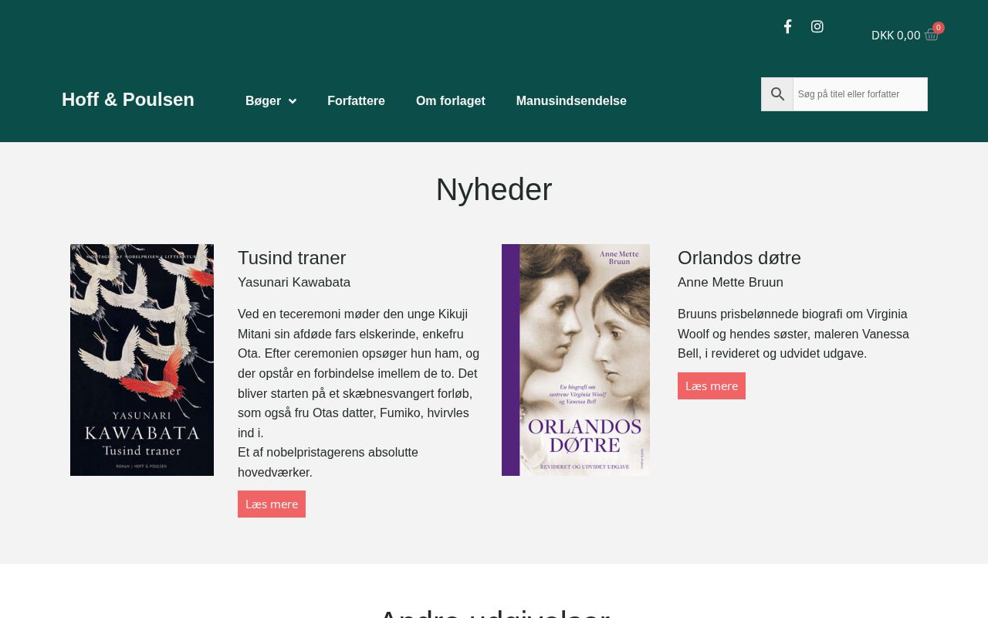988x618 pixels.
Task: Click the magnifying glass search icon
Action: pos(777,94)
